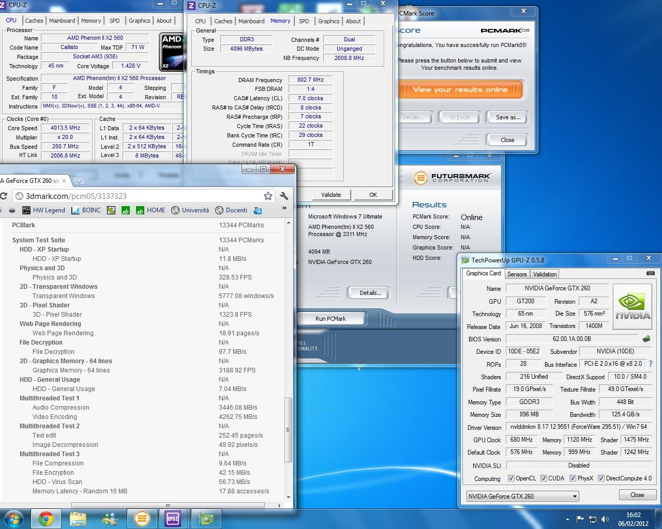Click the Chrome vertical scrollbar thumb
Viewport: 662px width, 529px height.
tap(289, 430)
